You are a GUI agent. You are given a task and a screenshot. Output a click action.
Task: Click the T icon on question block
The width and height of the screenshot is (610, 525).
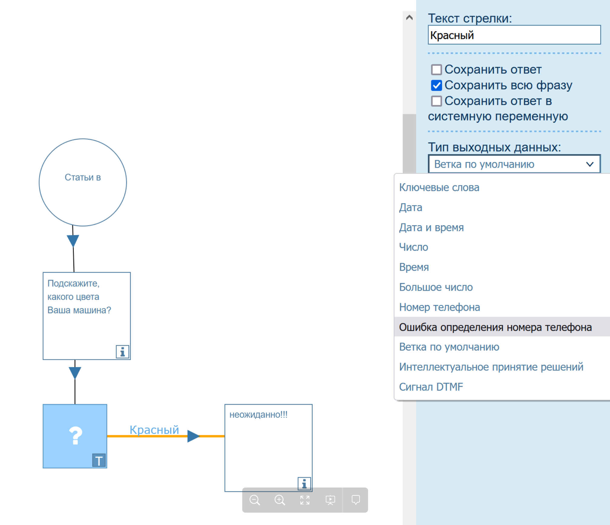99,460
